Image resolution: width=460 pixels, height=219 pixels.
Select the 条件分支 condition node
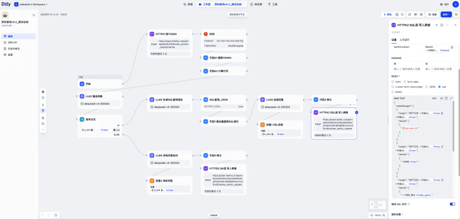[99, 126]
